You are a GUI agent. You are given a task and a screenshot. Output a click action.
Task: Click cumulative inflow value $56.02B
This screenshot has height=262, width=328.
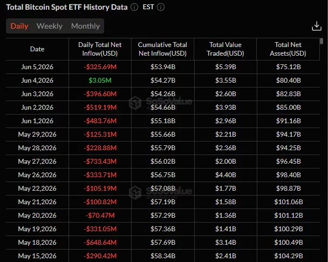(x=163, y=162)
